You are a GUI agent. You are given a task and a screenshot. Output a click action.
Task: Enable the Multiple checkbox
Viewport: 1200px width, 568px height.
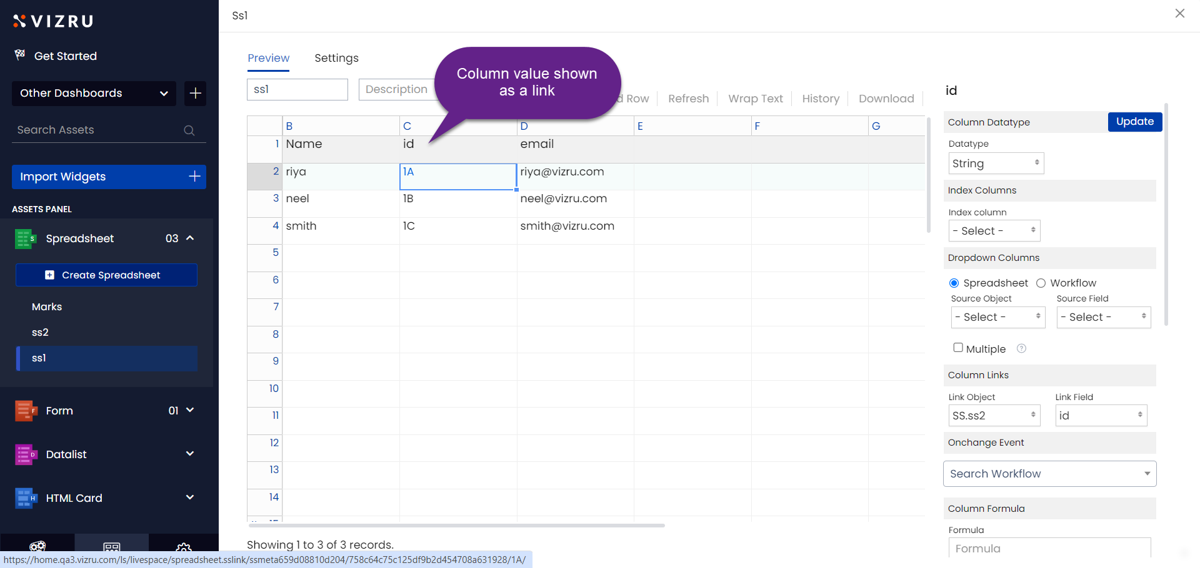click(x=957, y=348)
